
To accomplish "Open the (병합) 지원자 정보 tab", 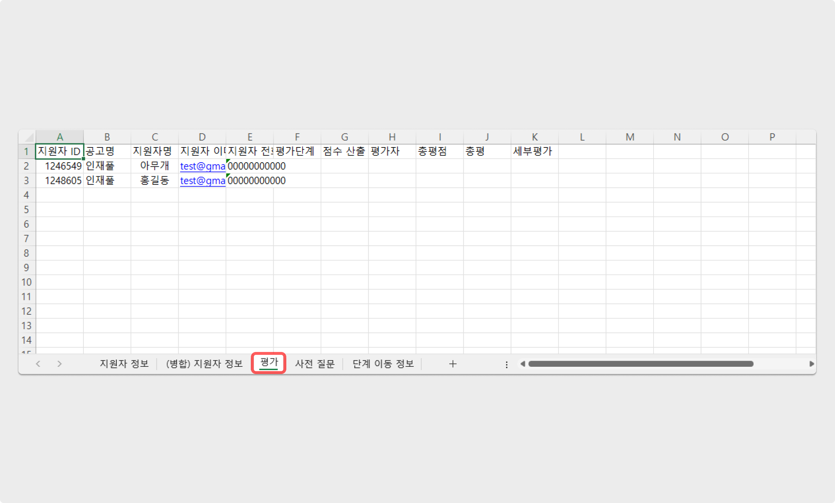I will click(x=204, y=364).
